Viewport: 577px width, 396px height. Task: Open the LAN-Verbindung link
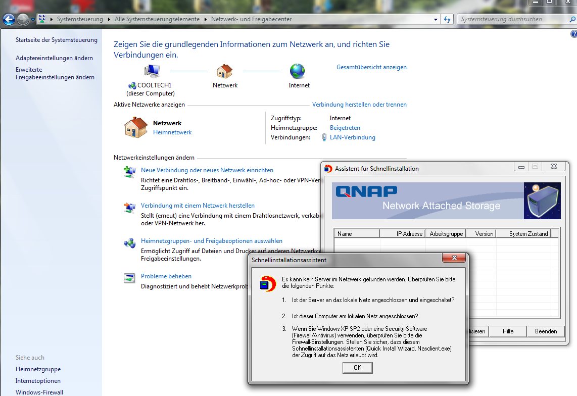pos(353,137)
